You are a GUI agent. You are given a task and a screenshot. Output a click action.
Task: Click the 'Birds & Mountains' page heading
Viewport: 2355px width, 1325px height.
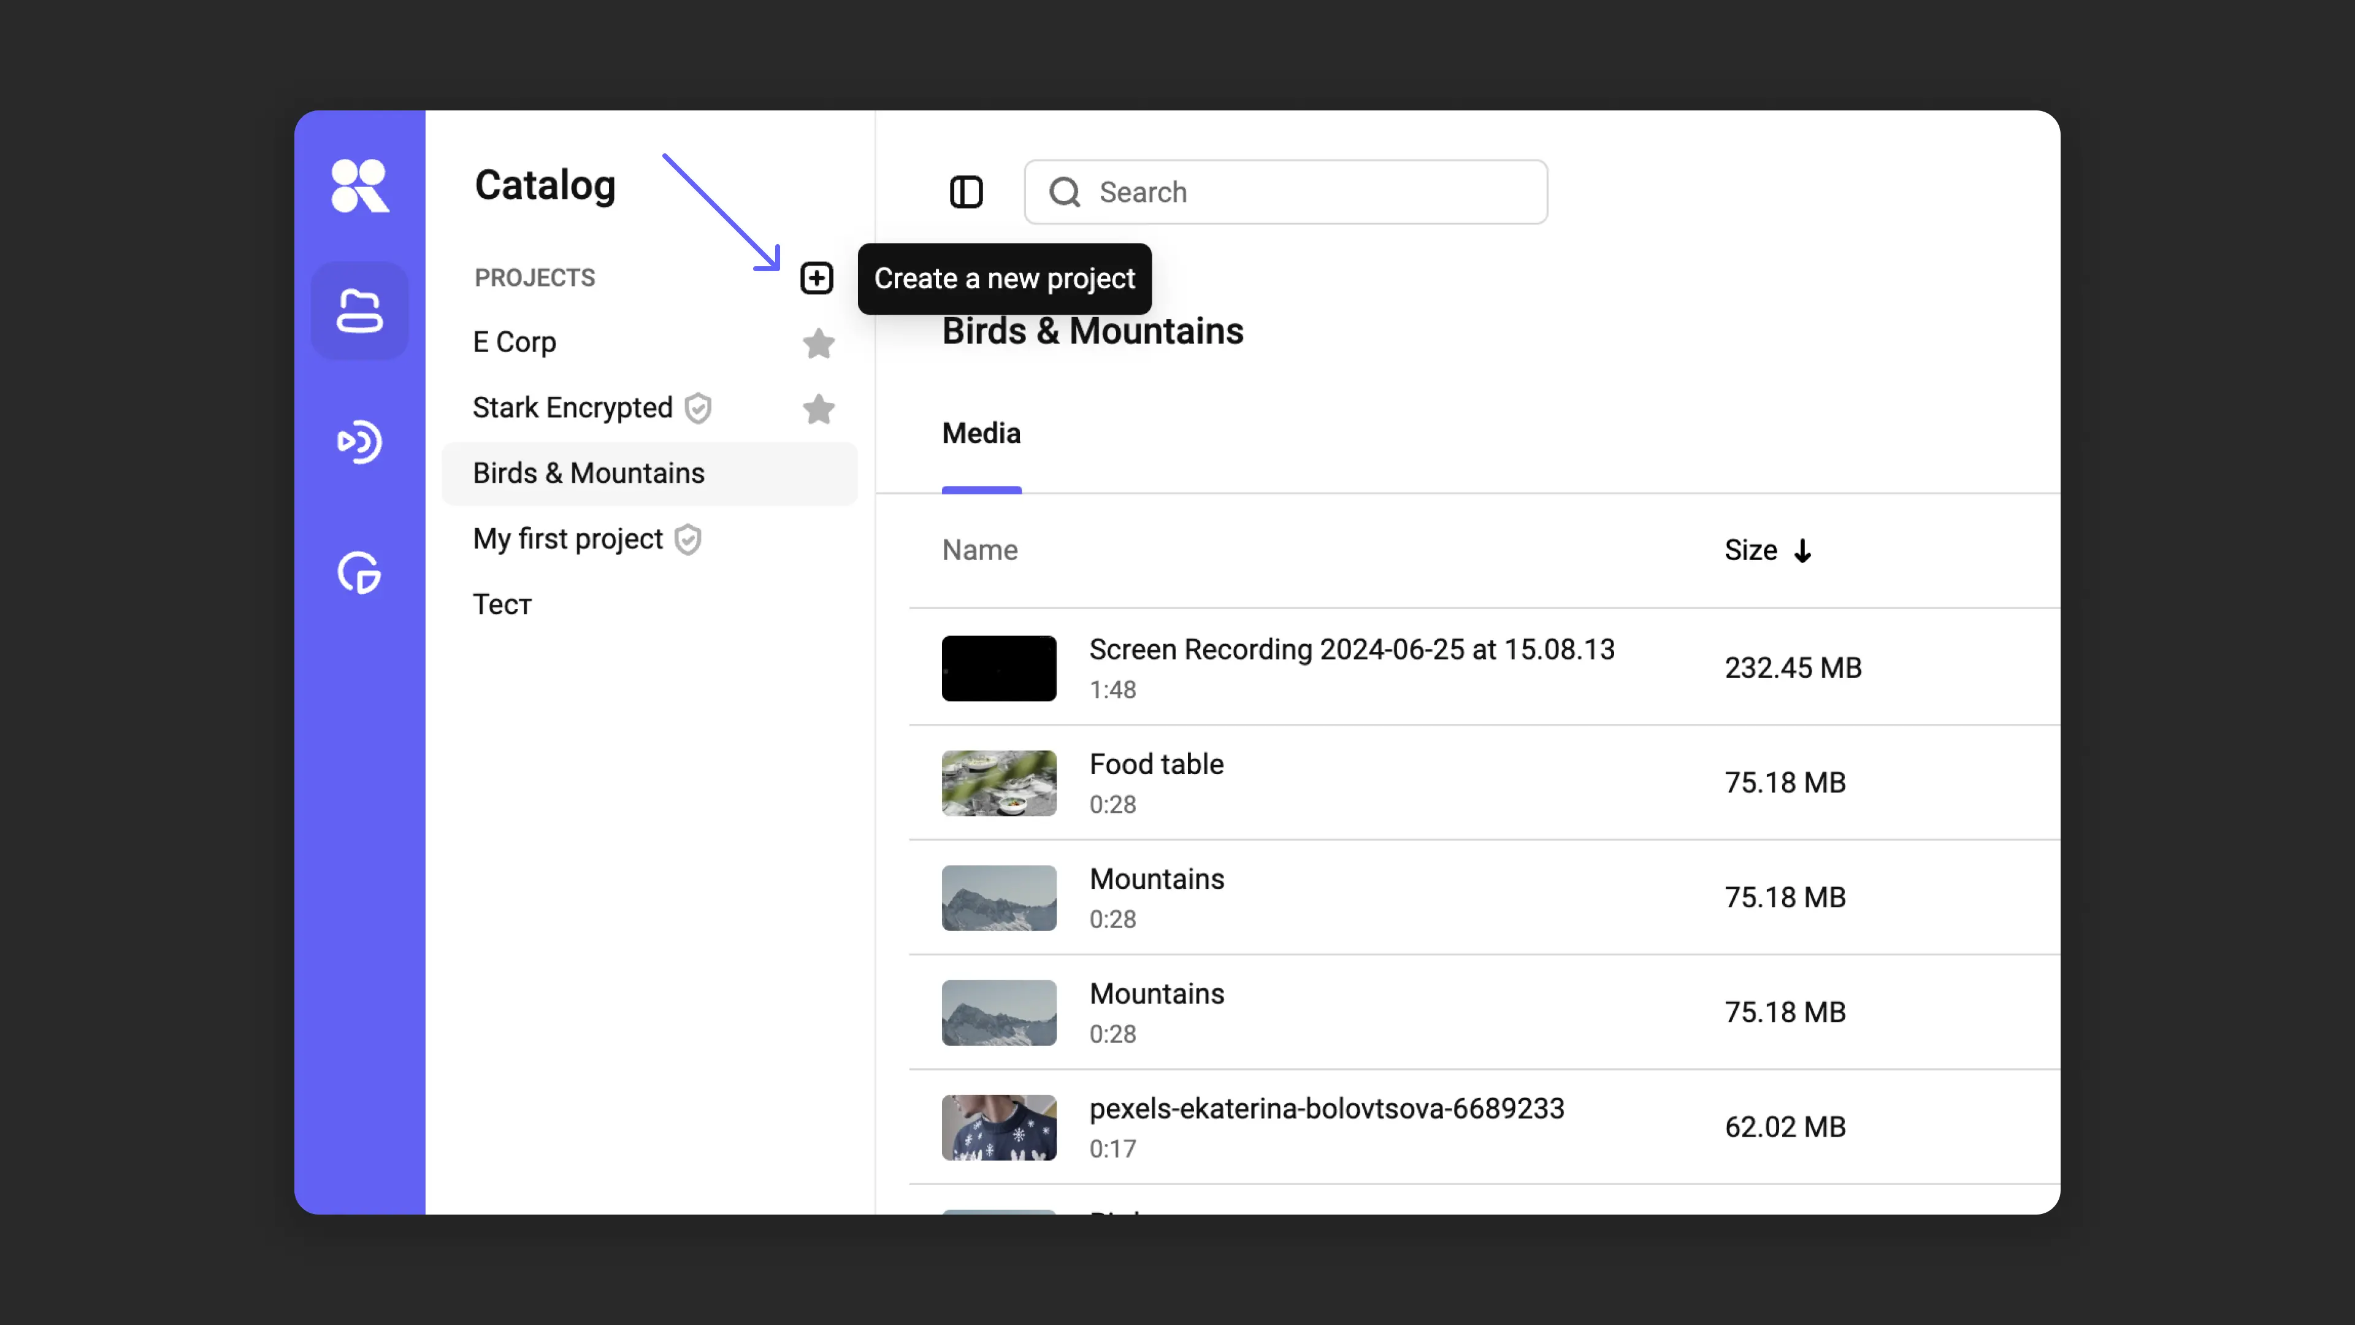pos(1093,331)
